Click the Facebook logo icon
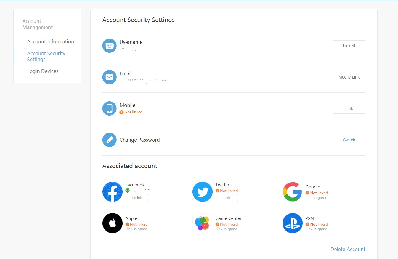 [x=113, y=192]
